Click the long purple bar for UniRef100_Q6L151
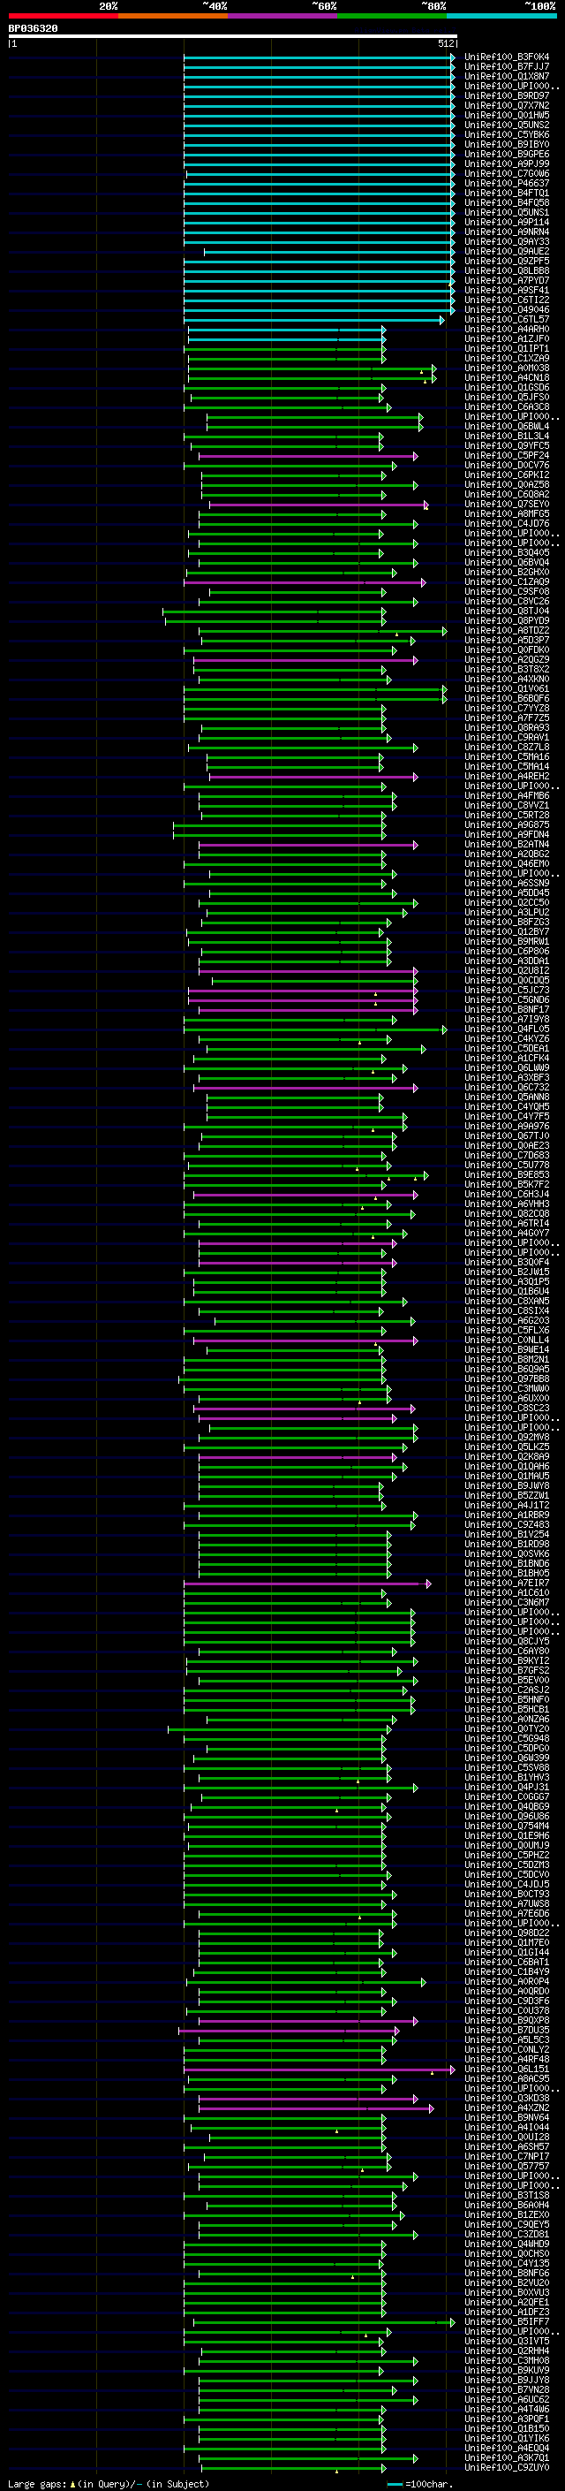 tap(319, 2070)
